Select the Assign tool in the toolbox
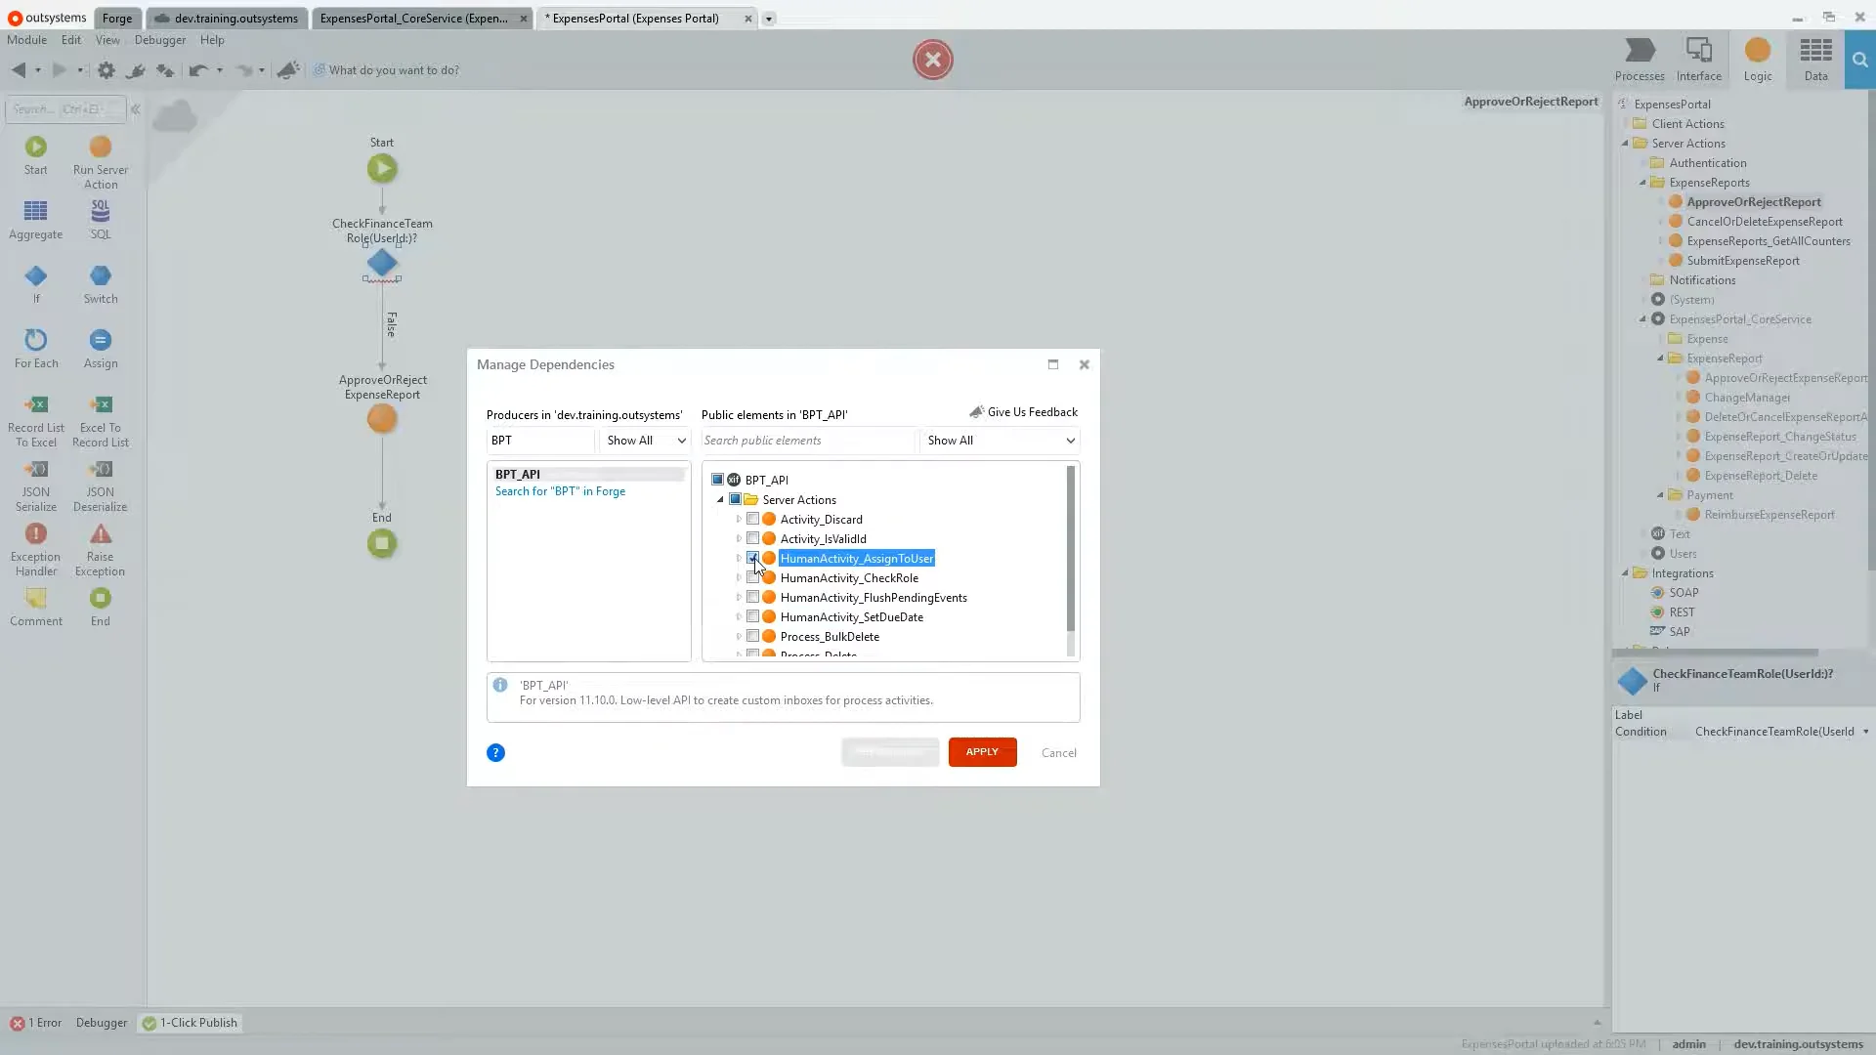Image resolution: width=1876 pixels, height=1055 pixels. [x=101, y=349]
